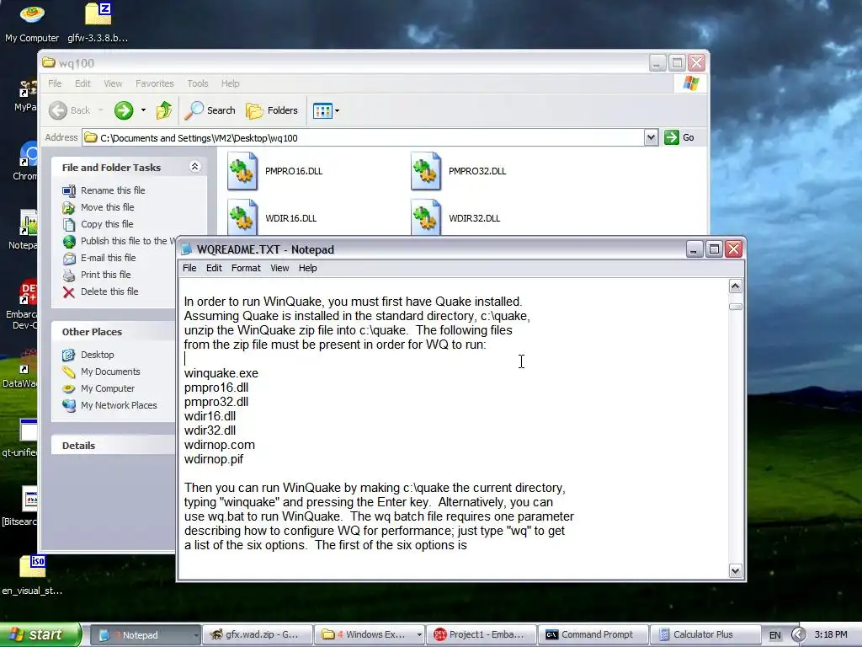Click the 'winquake.exe' line in Notepad
The width and height of the screenshot is (862, 647).
[221, 373]
